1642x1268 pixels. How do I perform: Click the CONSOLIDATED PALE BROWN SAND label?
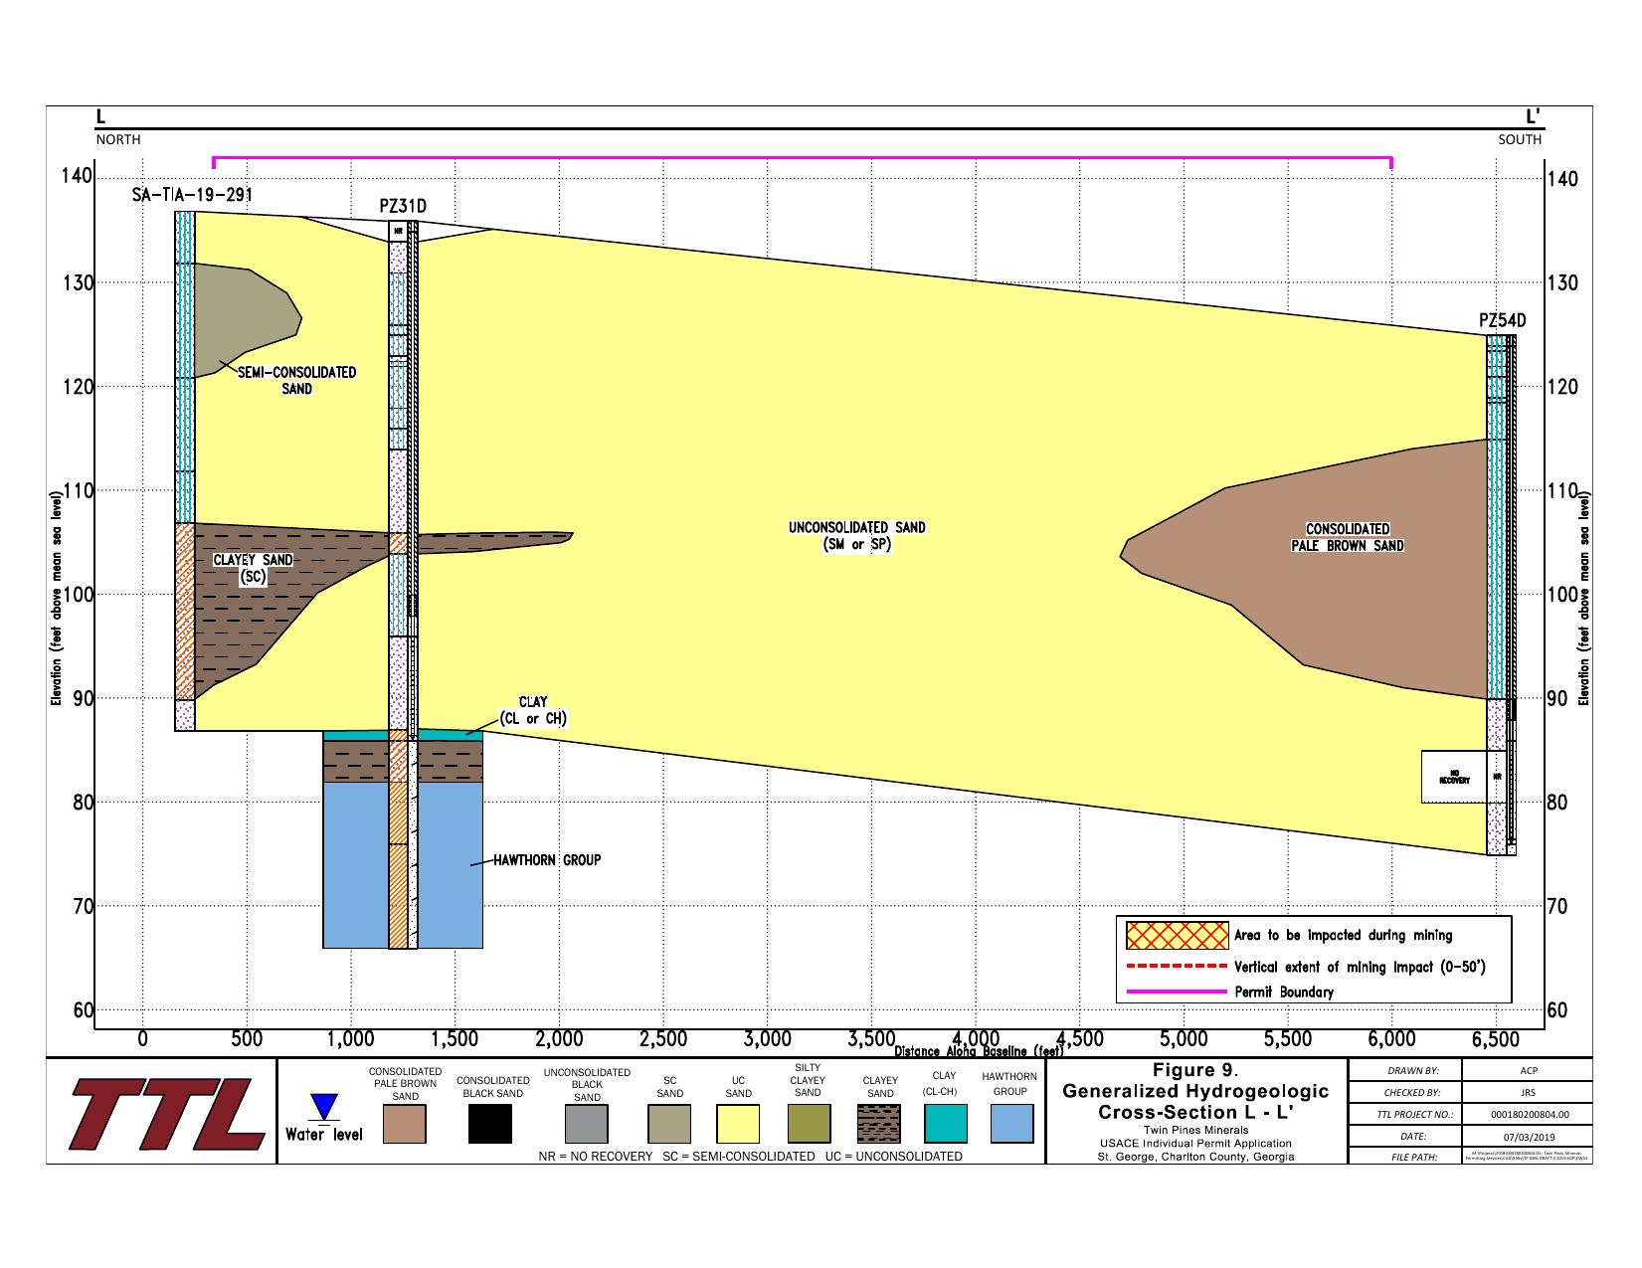pyautogui.click(x=1348, y=537)
